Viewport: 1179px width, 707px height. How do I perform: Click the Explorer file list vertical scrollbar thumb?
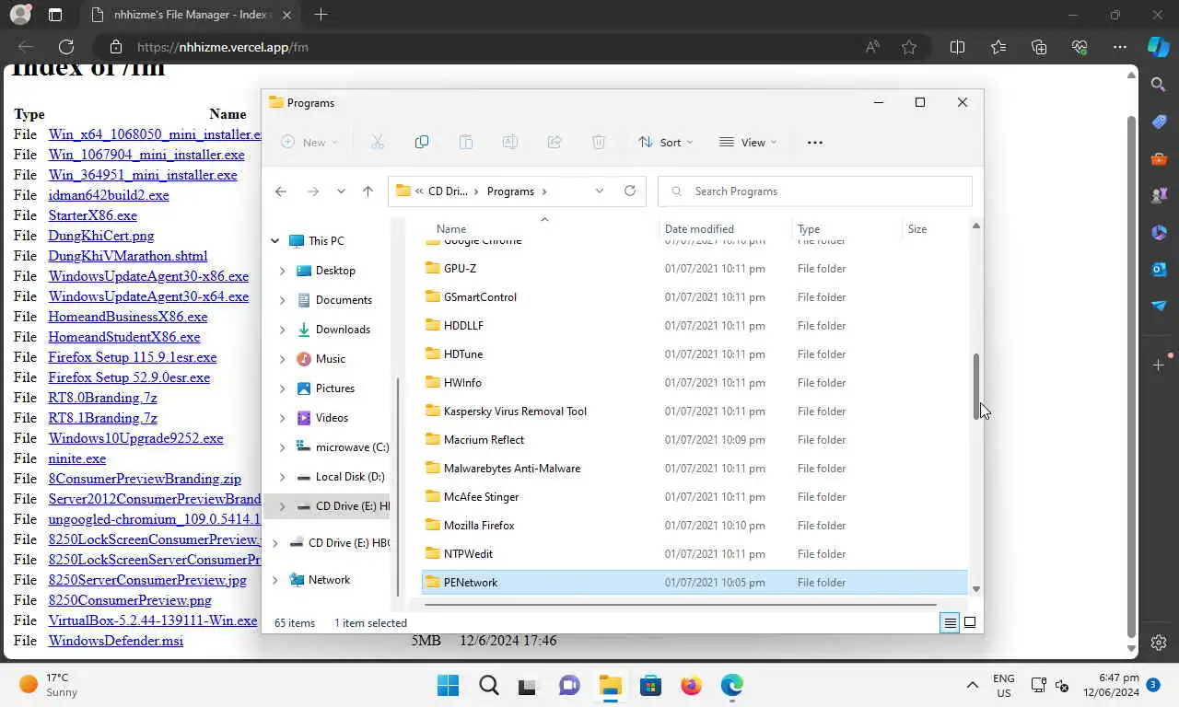[x=976, y=387]
